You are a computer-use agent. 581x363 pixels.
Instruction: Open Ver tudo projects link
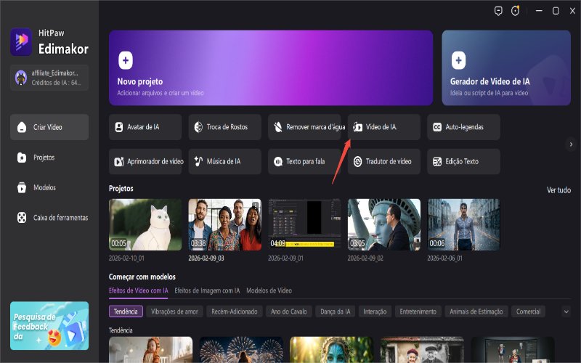click(558, 190)
